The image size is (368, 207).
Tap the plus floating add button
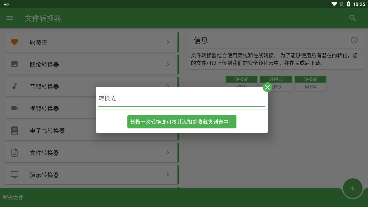pyautogui.click(x=353, y=188)
